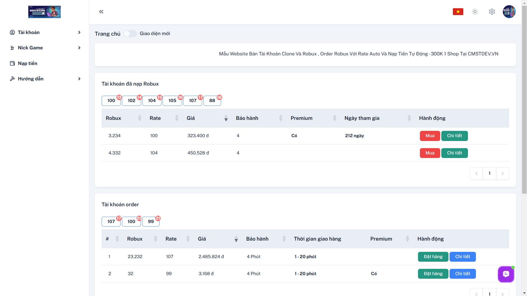Click Chi tiết for the 4.332 Robux account
Screen dimensions: 527x296
454,153
